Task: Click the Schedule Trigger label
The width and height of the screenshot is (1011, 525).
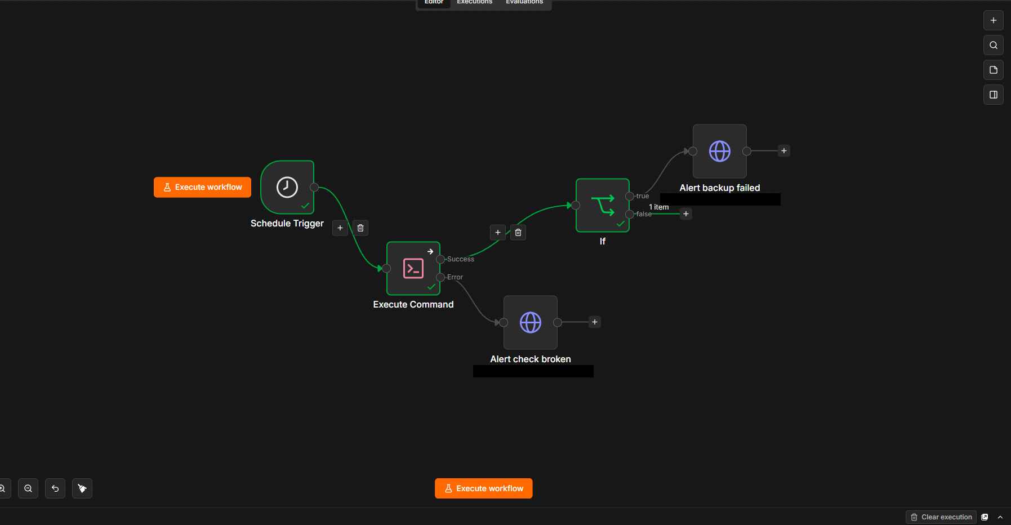Action: point(287,224)
